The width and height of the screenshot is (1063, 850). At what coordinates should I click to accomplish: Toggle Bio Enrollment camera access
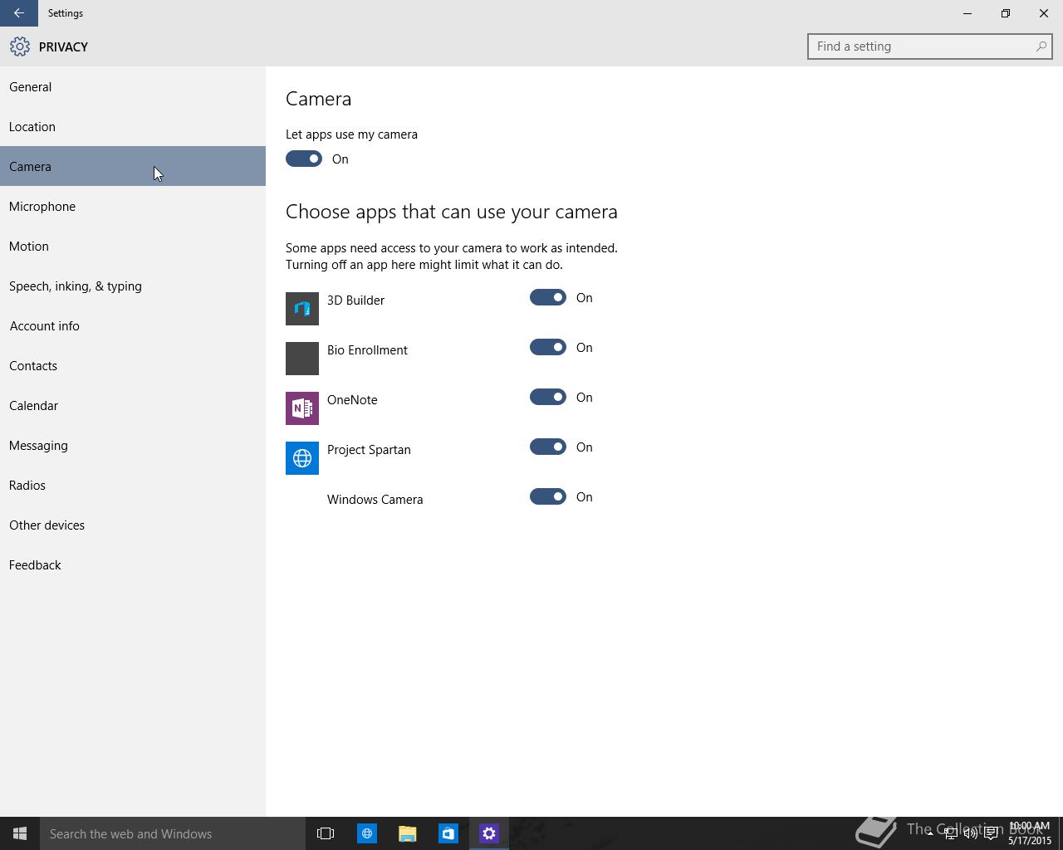click(548, 347)
